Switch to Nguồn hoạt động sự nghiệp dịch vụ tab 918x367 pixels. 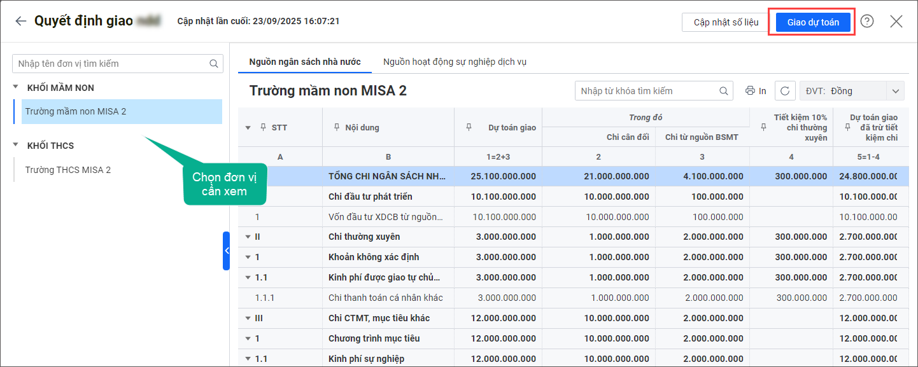point(455,62)
